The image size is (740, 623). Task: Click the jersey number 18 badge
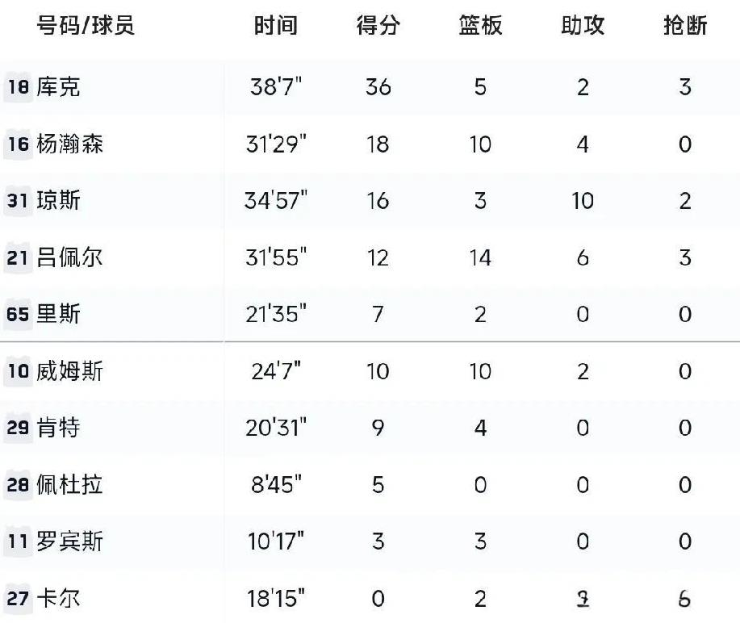pyautogui.click(x=18, y=87)
